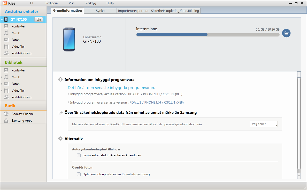Open the Välj enhet dropdown

click(264, 124)
